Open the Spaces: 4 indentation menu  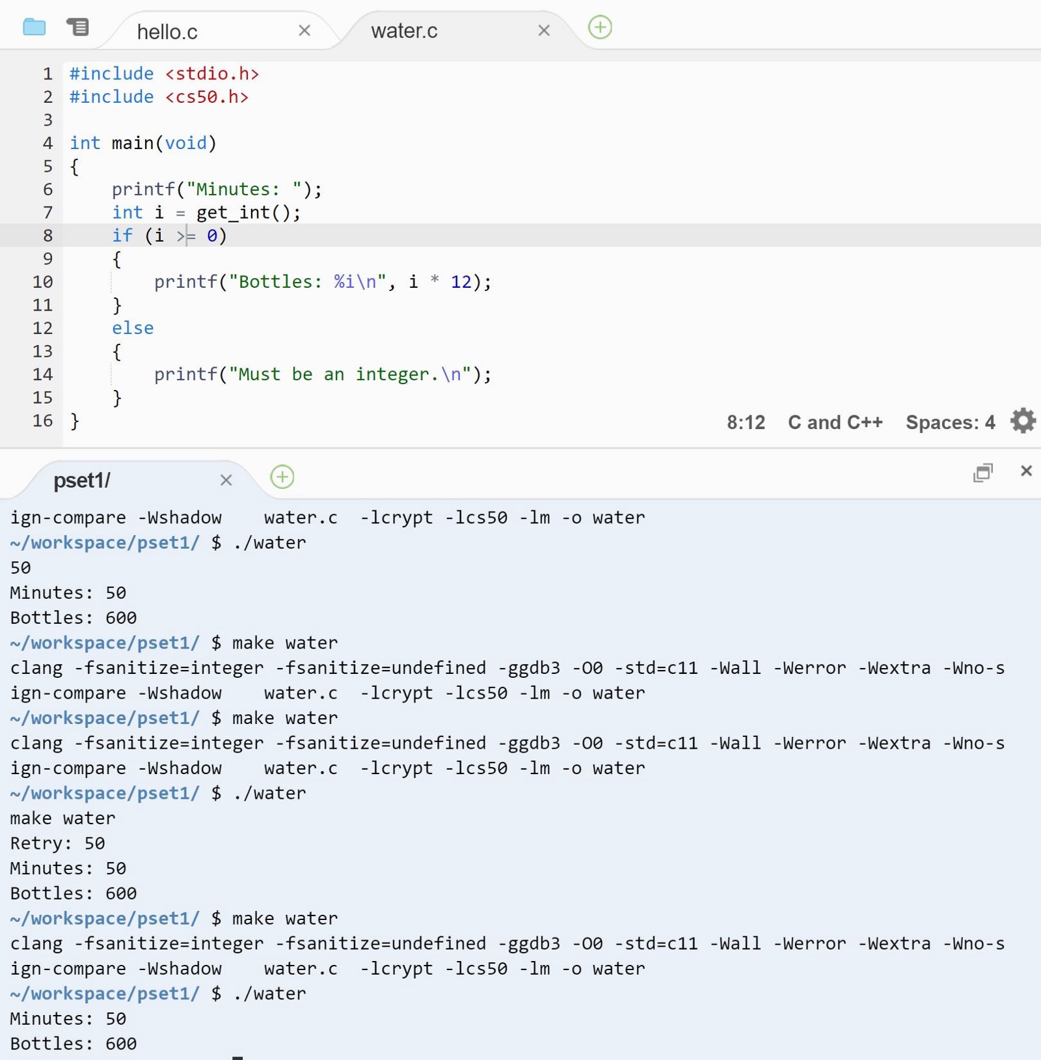click(950, 423)
